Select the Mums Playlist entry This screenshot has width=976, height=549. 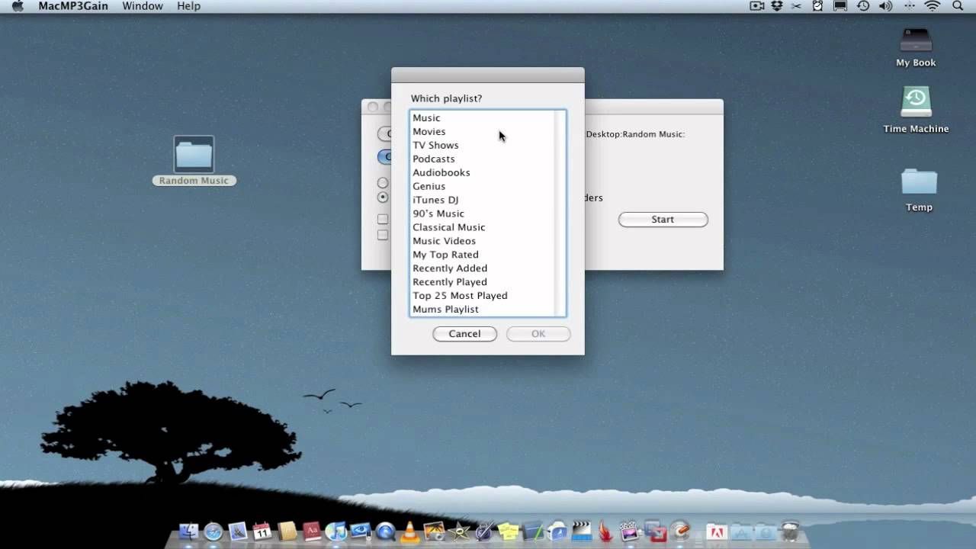click(445, 310)
